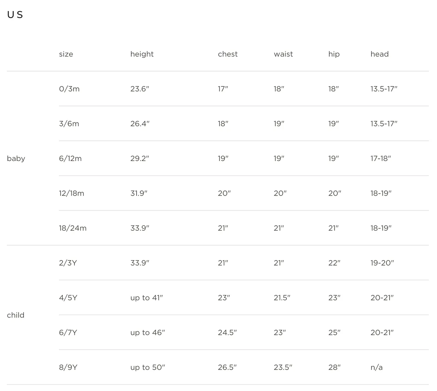Click the 6/7Y size row label
Image resolution: width=437 pixels, height=391 pixels.
pyautogui.click(x=68, y=333)
